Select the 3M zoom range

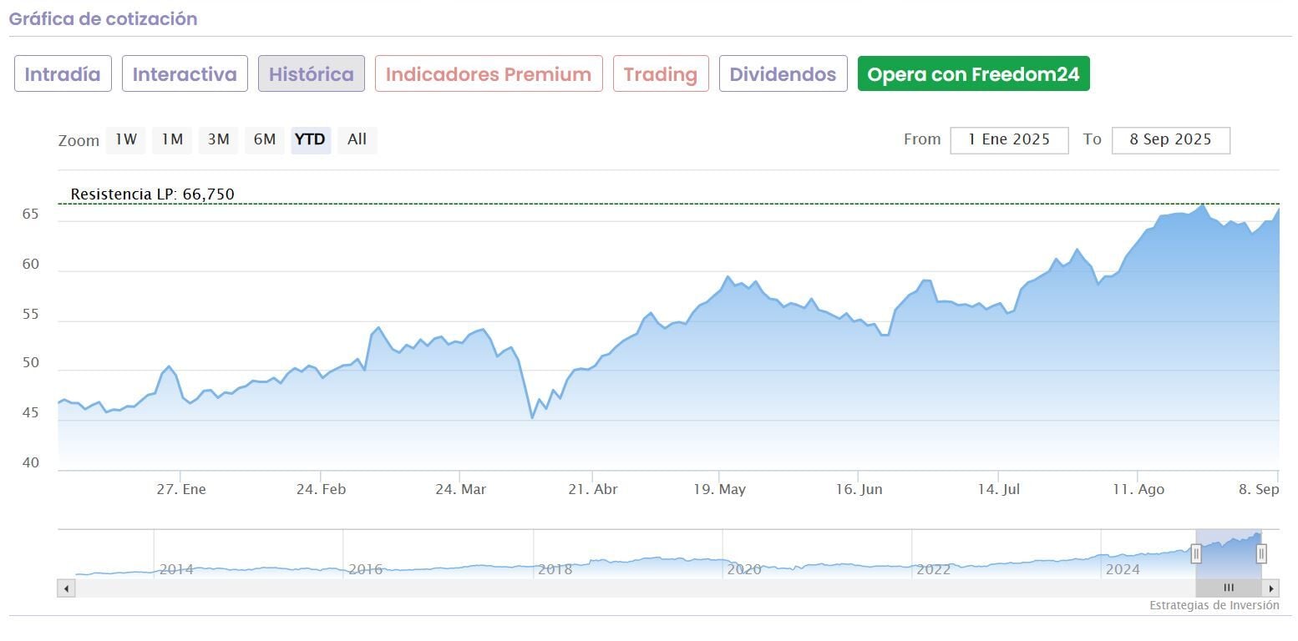219,140
